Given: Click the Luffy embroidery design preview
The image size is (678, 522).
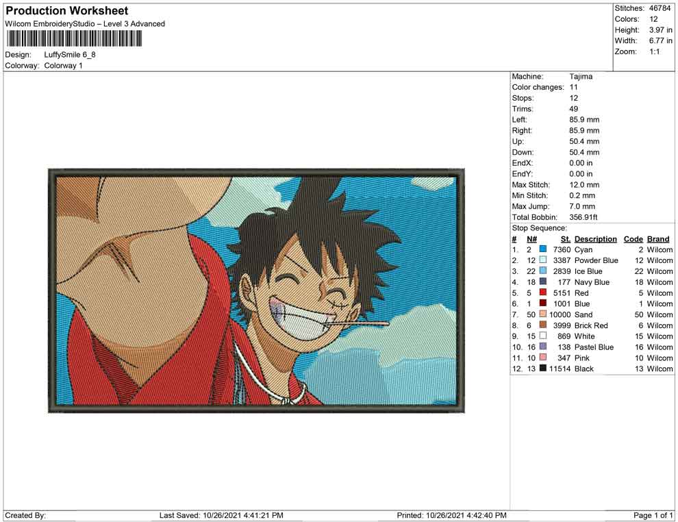Looking at the screenshot, I should click(256, 290).
